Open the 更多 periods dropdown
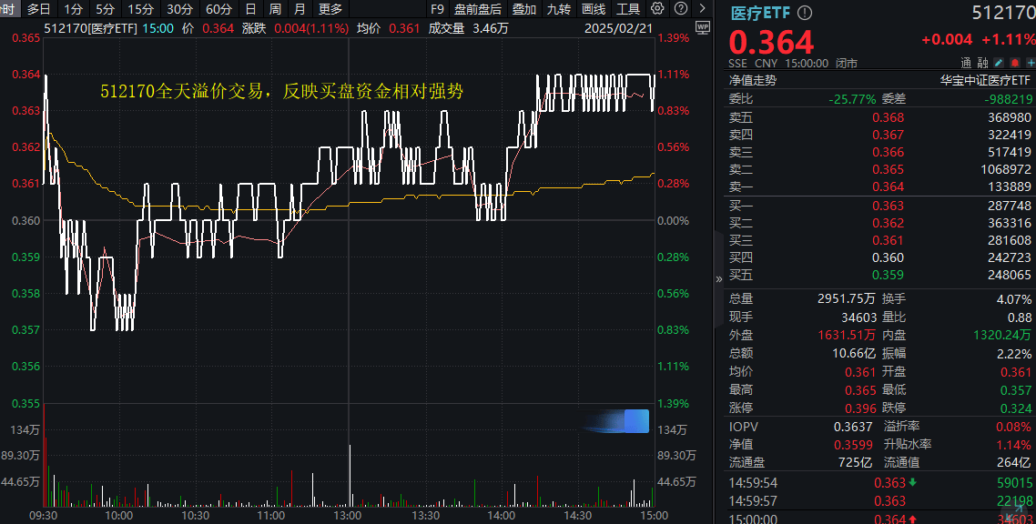Image resolution: width=1036 pixels, height=524 pixels. [x=330, y=8]
